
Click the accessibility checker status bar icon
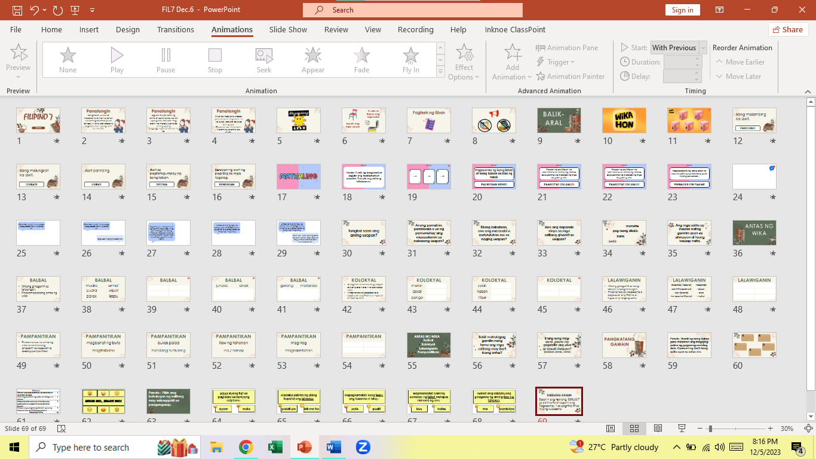click(x=61, y=429)
